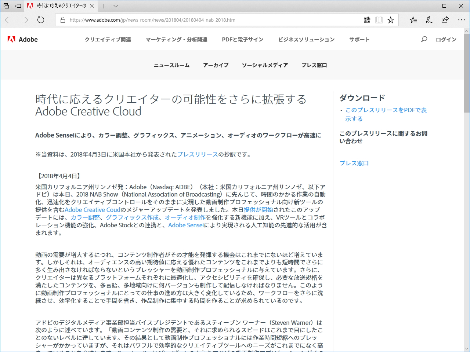The width and height of the screenshot is (470, 352).
Task: Open the ソーシャルメディア section
Action: pos(265,65)
